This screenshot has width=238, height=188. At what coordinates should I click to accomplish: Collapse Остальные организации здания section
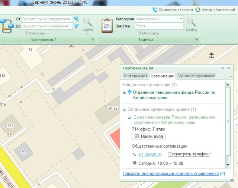tap(125, 109)
